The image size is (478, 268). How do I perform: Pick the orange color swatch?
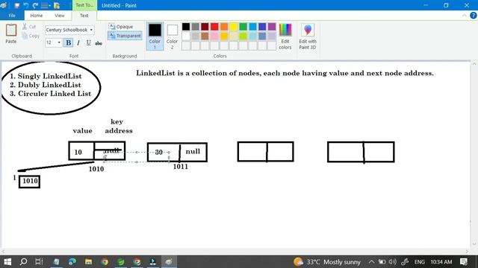224,27
